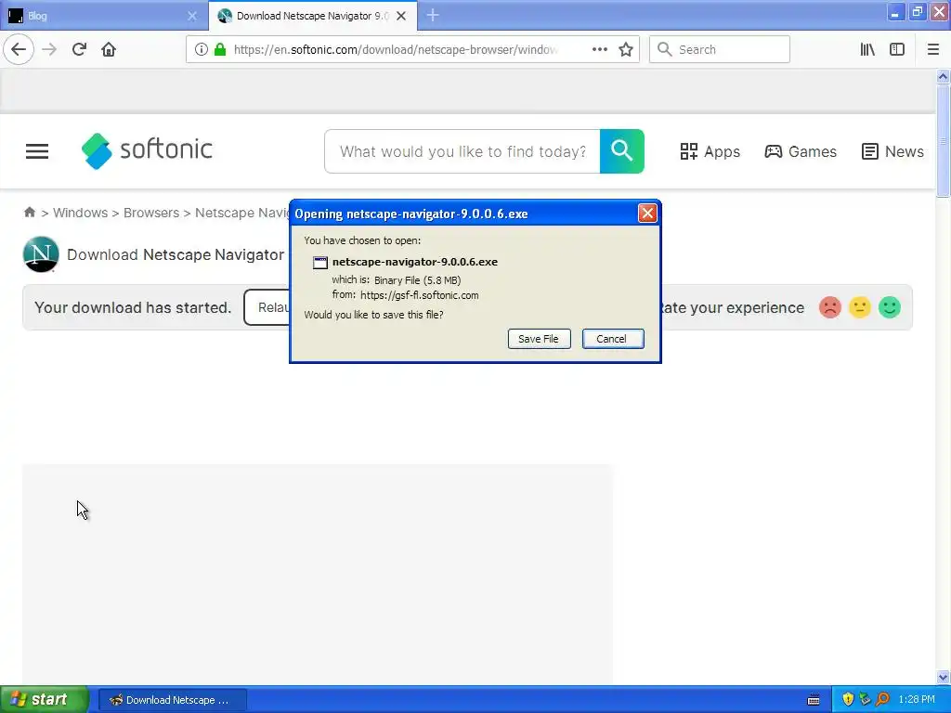Rate experience with the yellow neutral face

click(859, 307)
